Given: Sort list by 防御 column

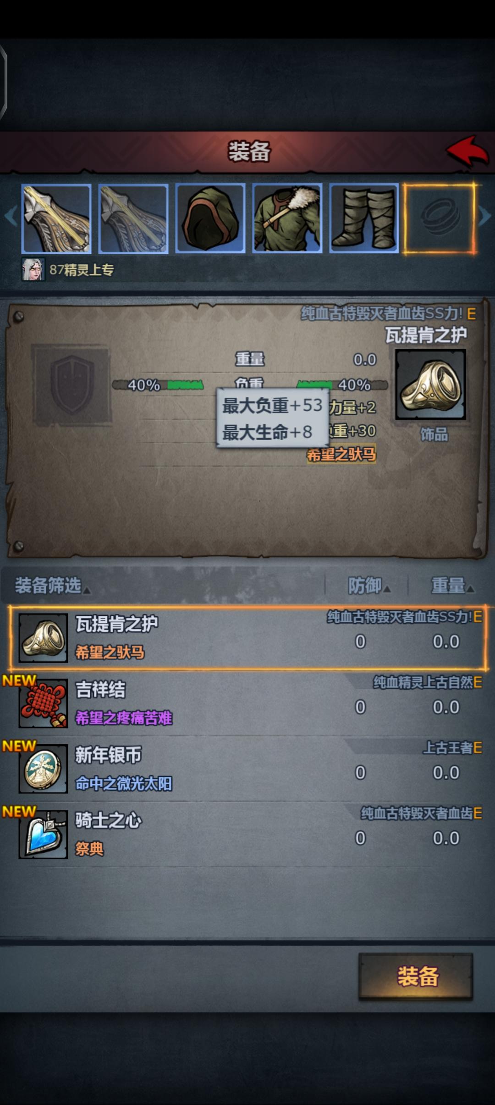Looking at the screenshot, I should [369, 586].
